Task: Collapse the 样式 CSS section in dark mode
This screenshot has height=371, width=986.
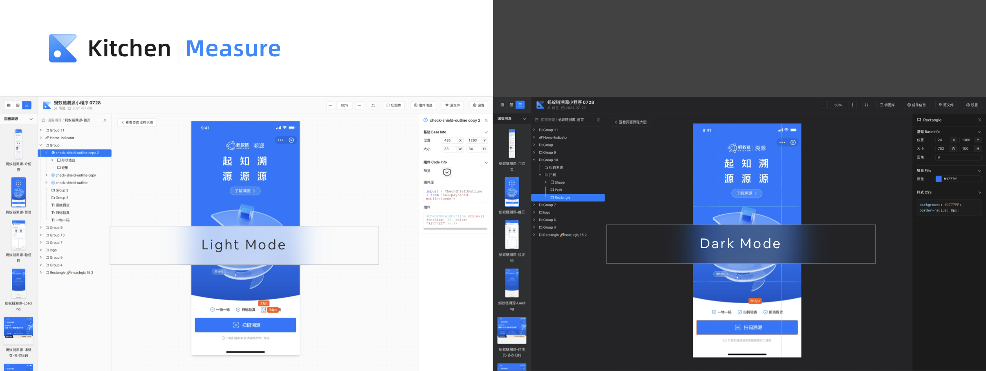Action: point(979,192)
